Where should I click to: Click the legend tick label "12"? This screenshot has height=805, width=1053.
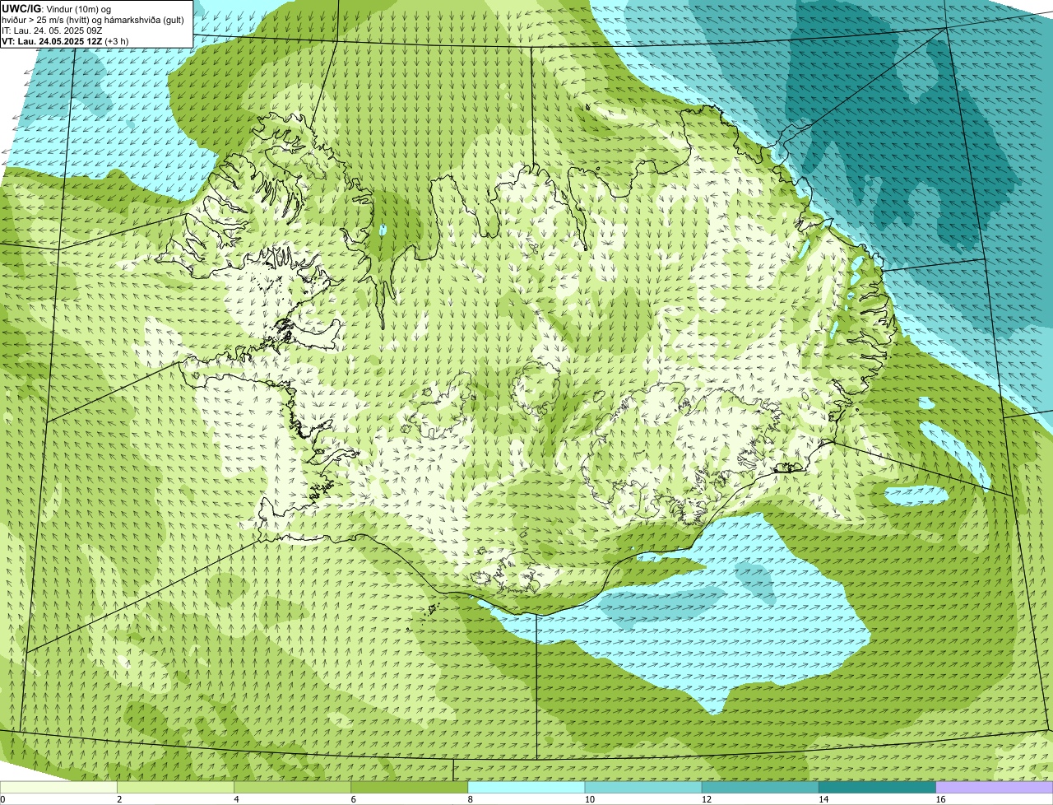coord(707,799)
